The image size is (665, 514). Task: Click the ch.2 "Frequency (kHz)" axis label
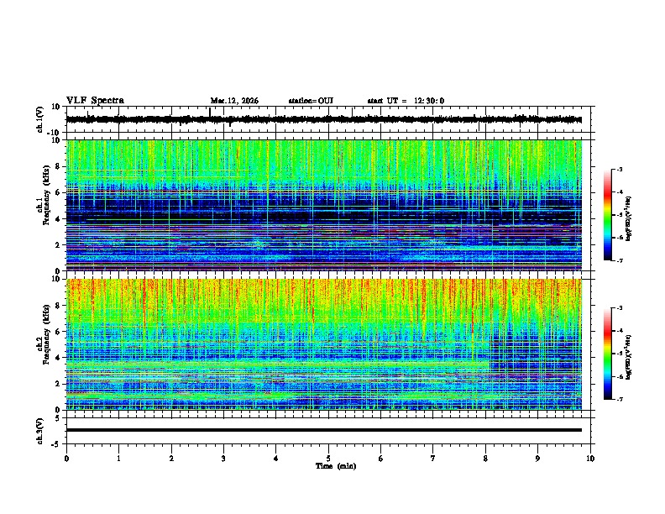point(46,334)
